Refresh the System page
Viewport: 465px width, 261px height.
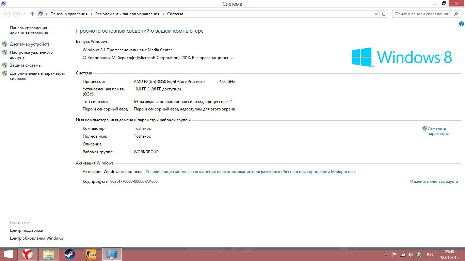384,14
